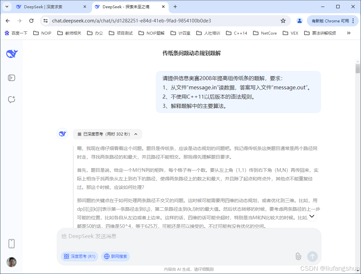Open the C++14 bookmark folder
This screenshot has width=361, height=274.
point(237,33)
